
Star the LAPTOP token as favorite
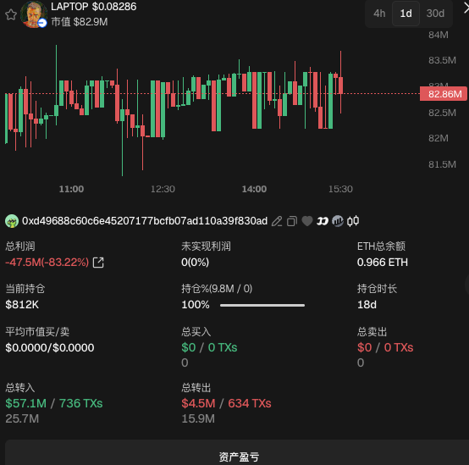[x=11, y=14]
